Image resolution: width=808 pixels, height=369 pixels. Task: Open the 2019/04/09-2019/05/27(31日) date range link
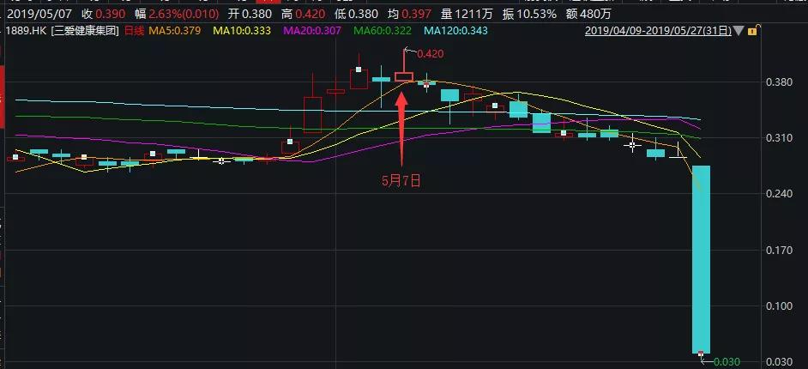tap(658, 31)
